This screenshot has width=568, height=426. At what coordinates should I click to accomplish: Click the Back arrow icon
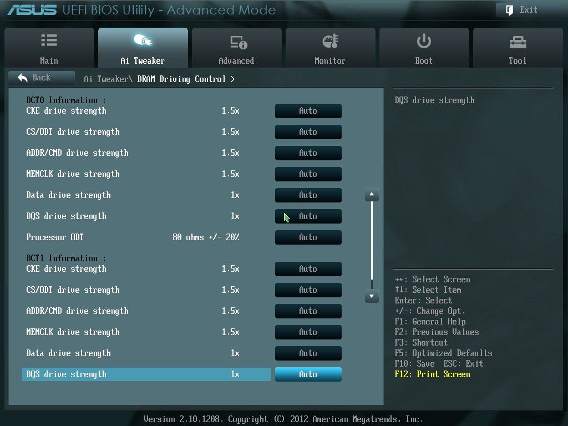tap(22, 78)
